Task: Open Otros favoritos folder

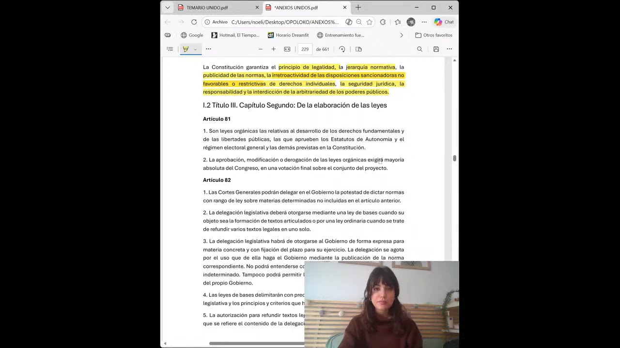Action: [434, 35]
